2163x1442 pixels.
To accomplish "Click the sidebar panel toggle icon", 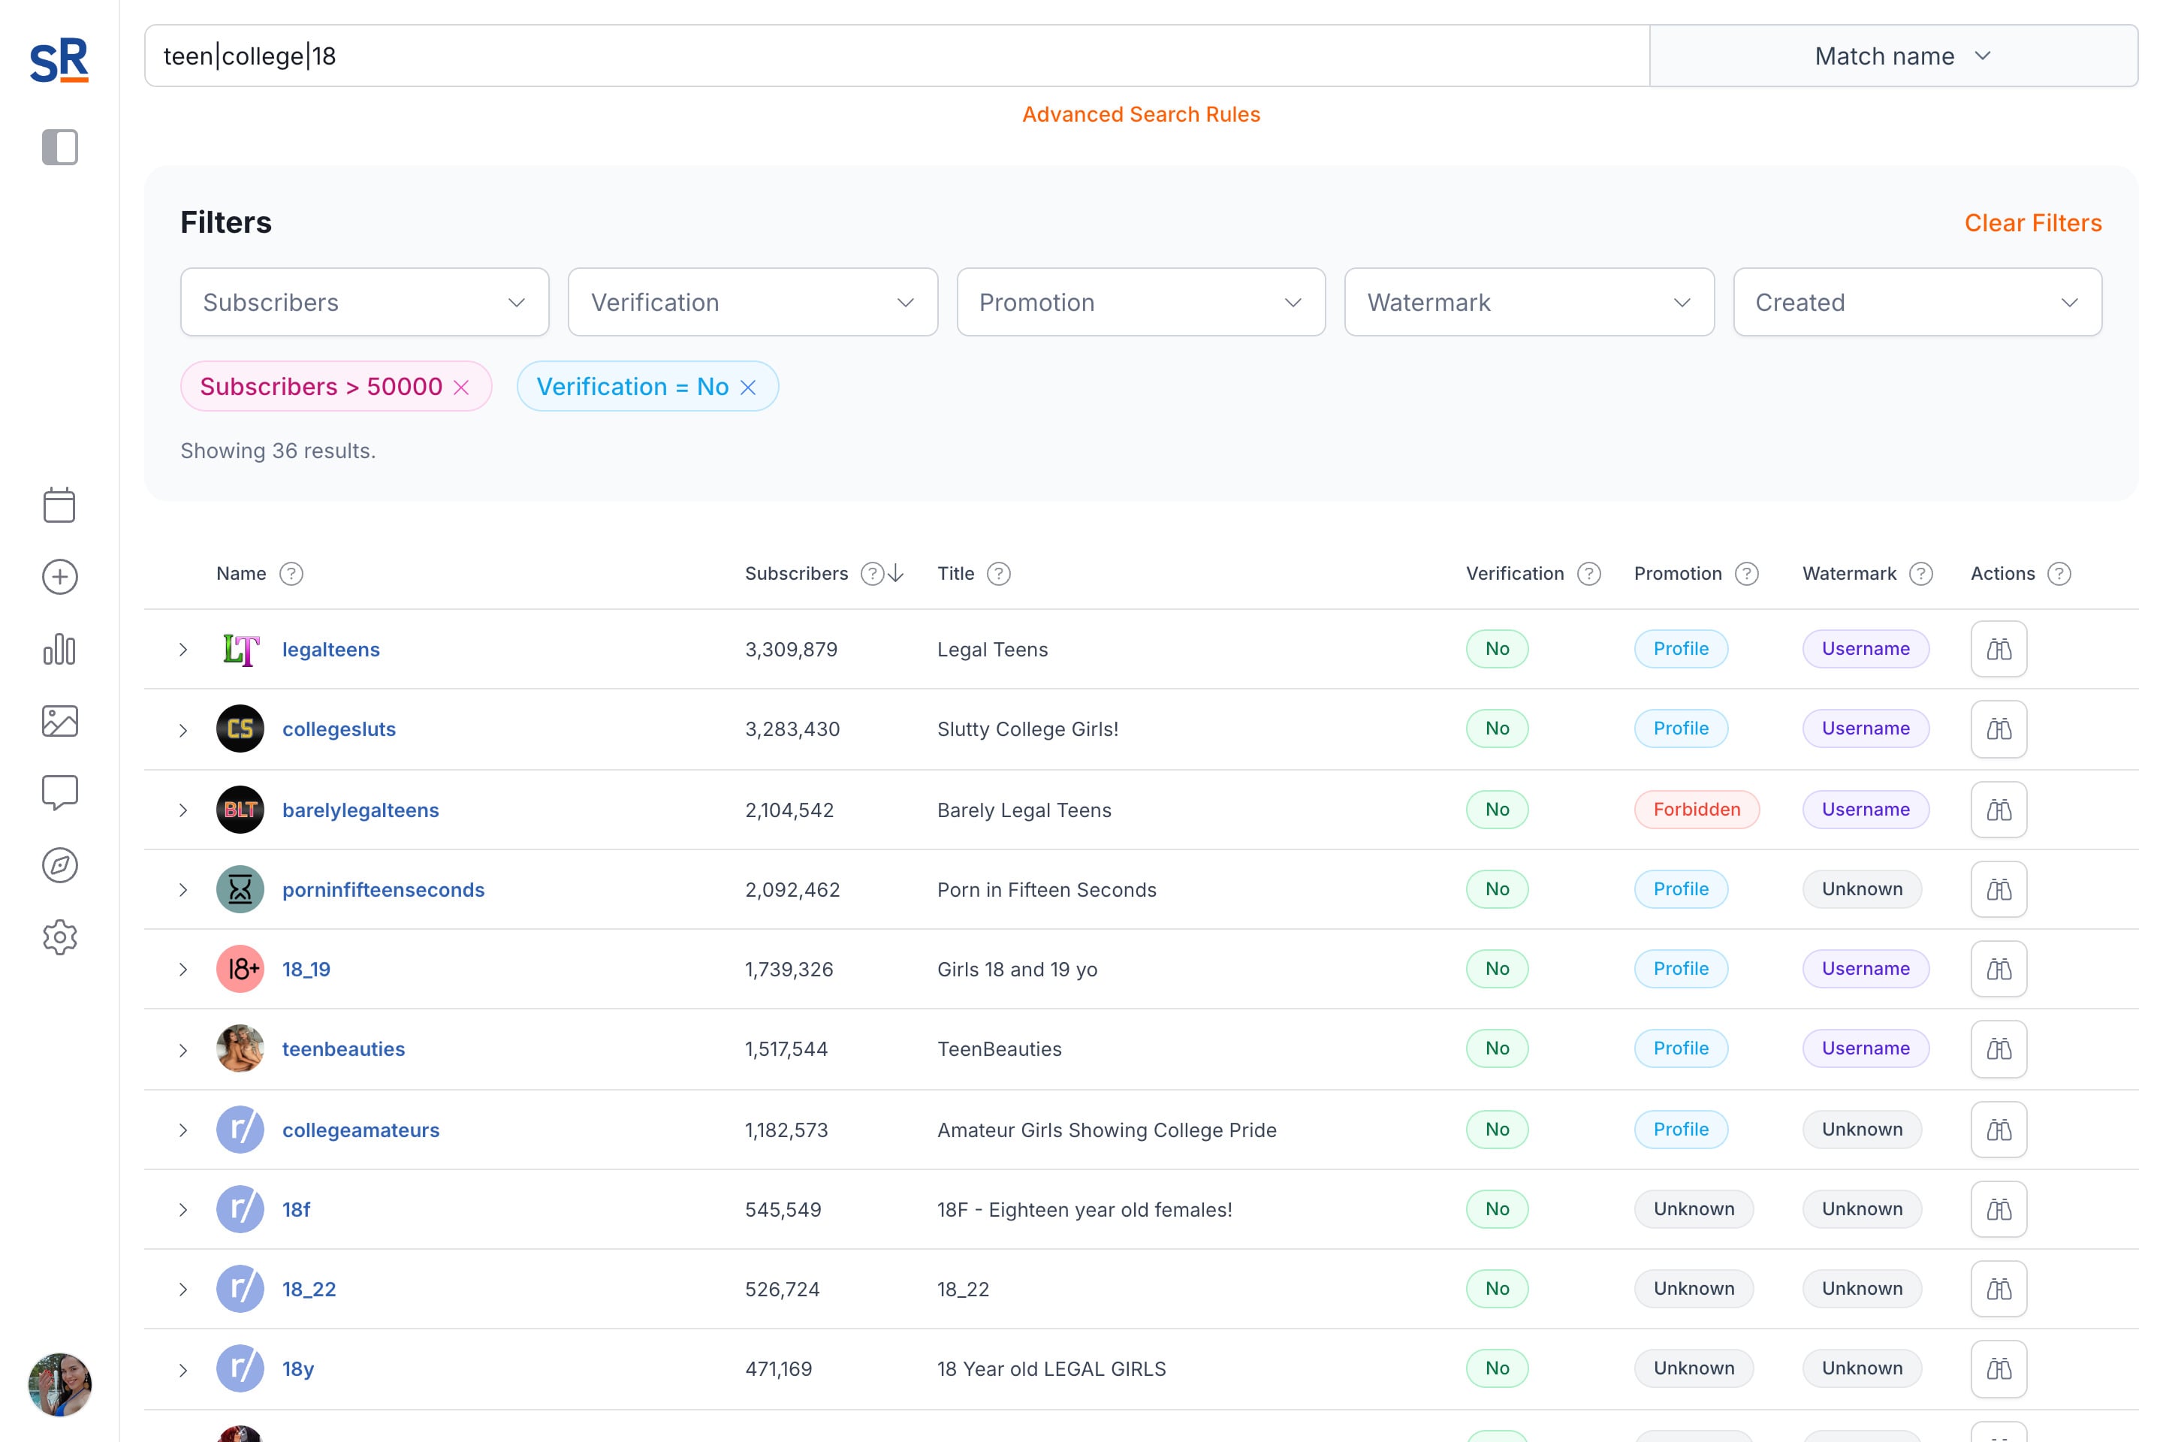I will [60, 147].
